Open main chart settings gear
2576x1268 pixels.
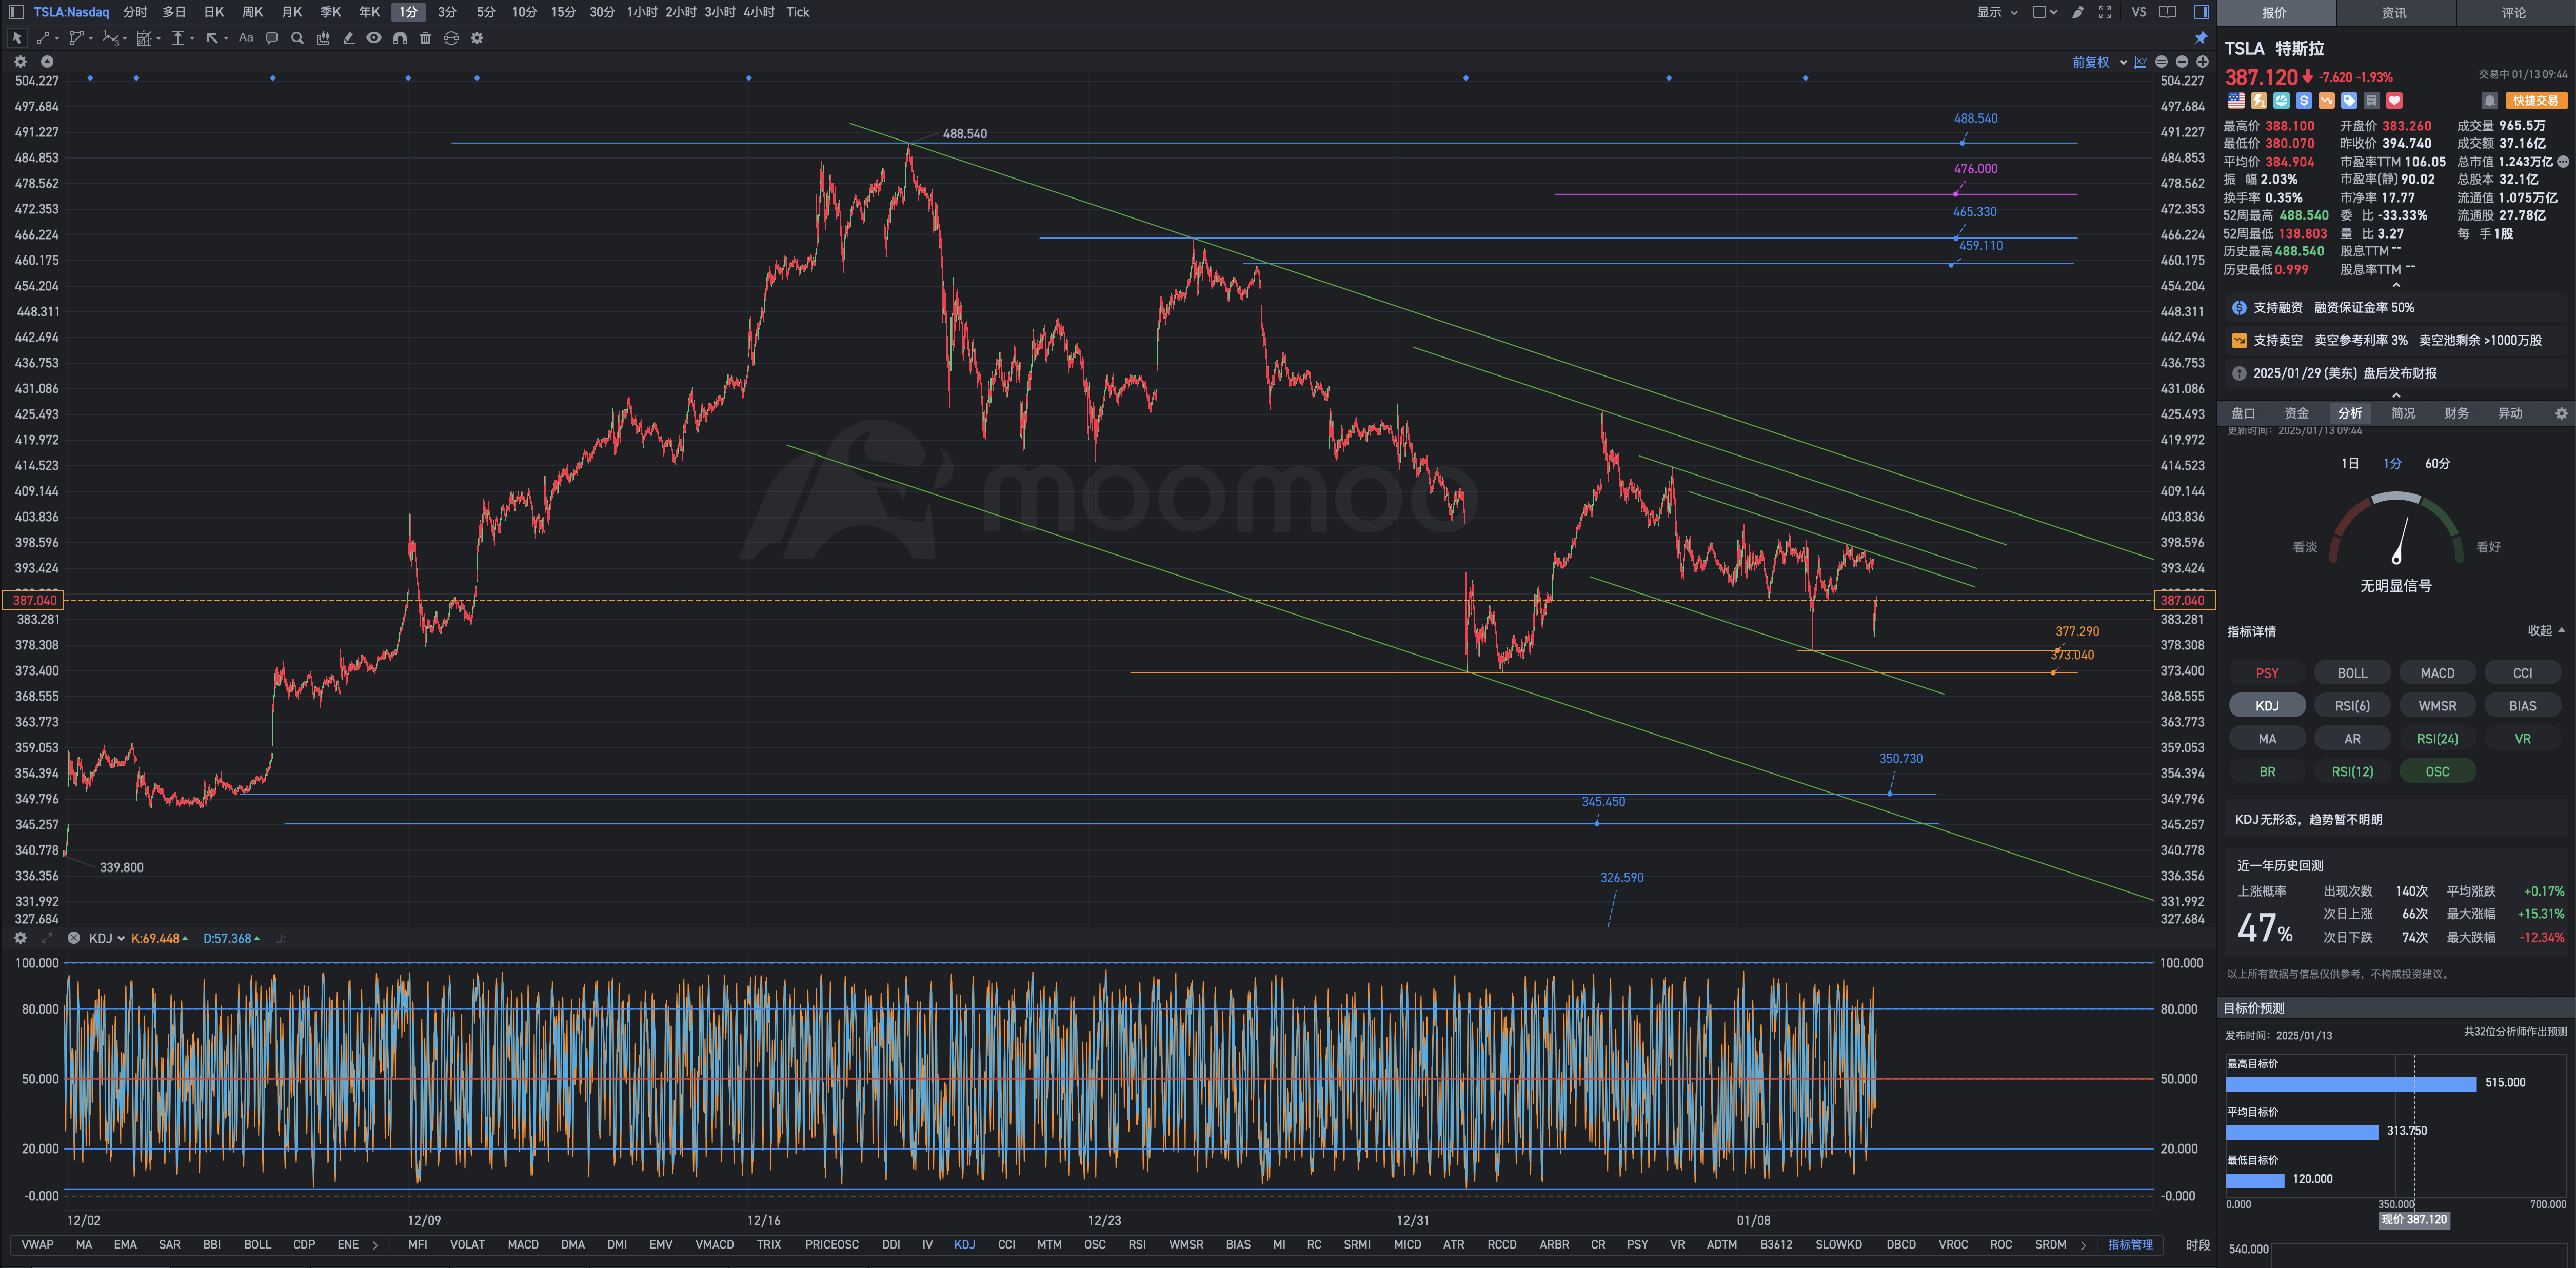tap(20, 61)
